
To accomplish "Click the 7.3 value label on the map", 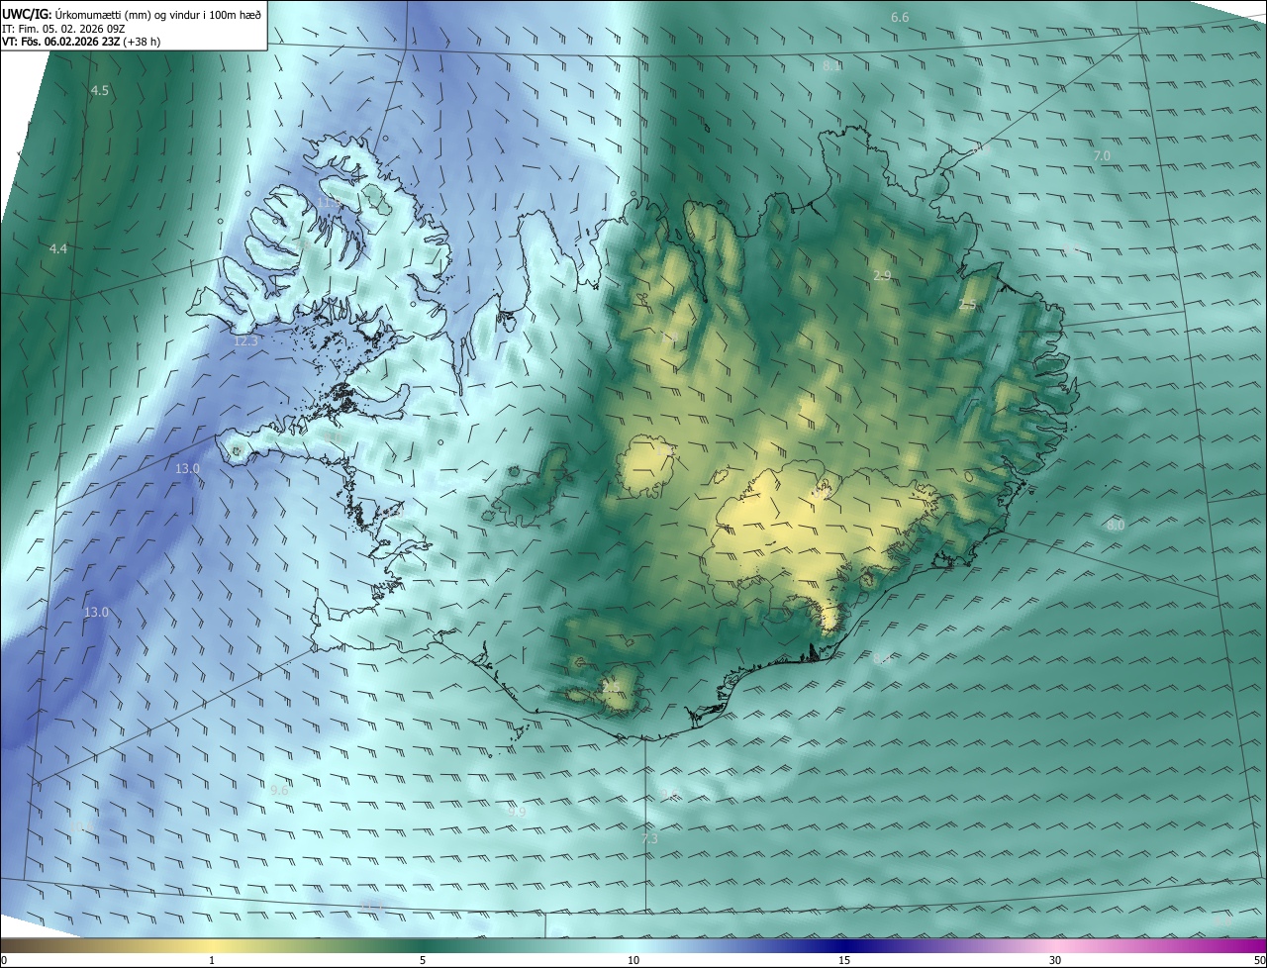I will [649, 839].
